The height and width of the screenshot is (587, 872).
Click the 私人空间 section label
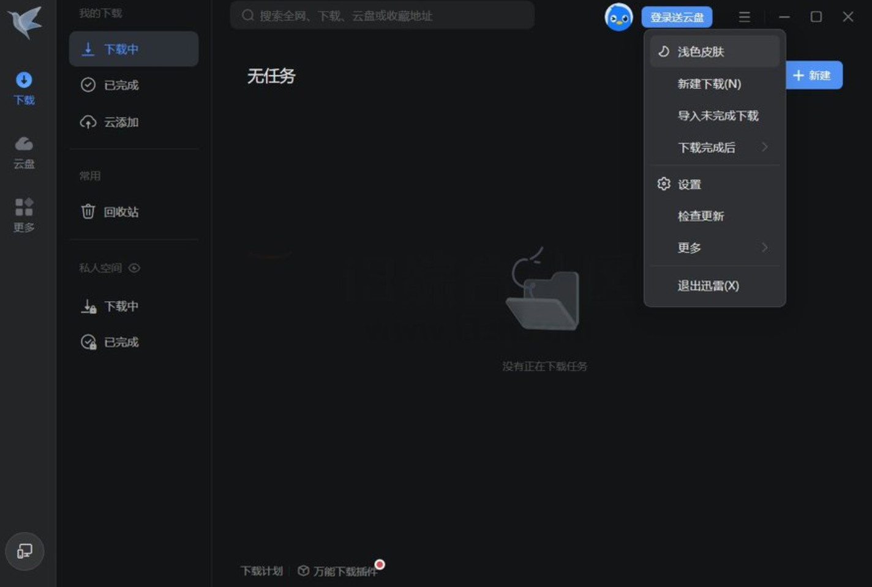(100, 268)
